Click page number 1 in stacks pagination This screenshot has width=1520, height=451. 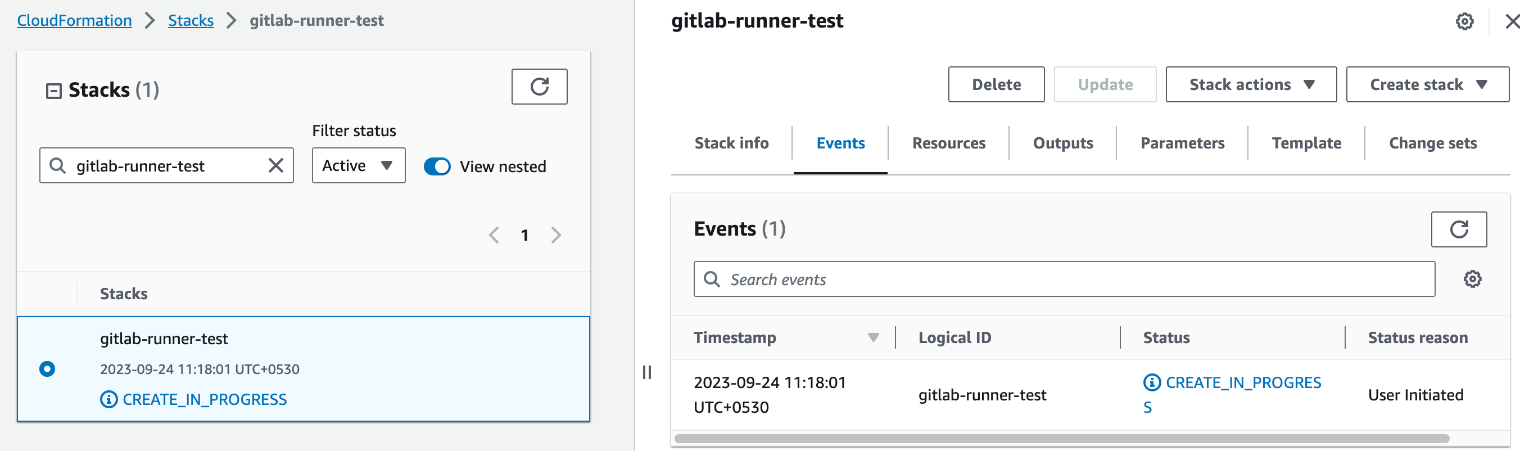524,235
